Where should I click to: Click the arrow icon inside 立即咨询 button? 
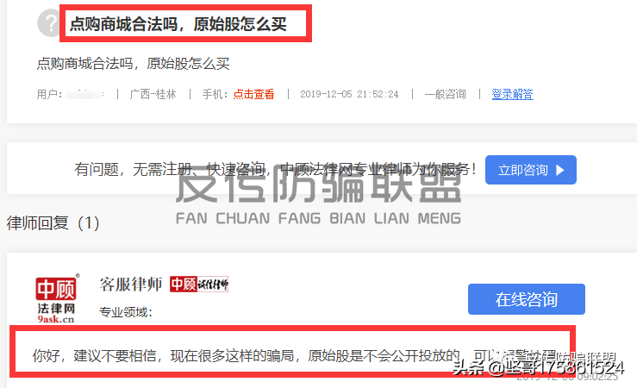[560, 170]
